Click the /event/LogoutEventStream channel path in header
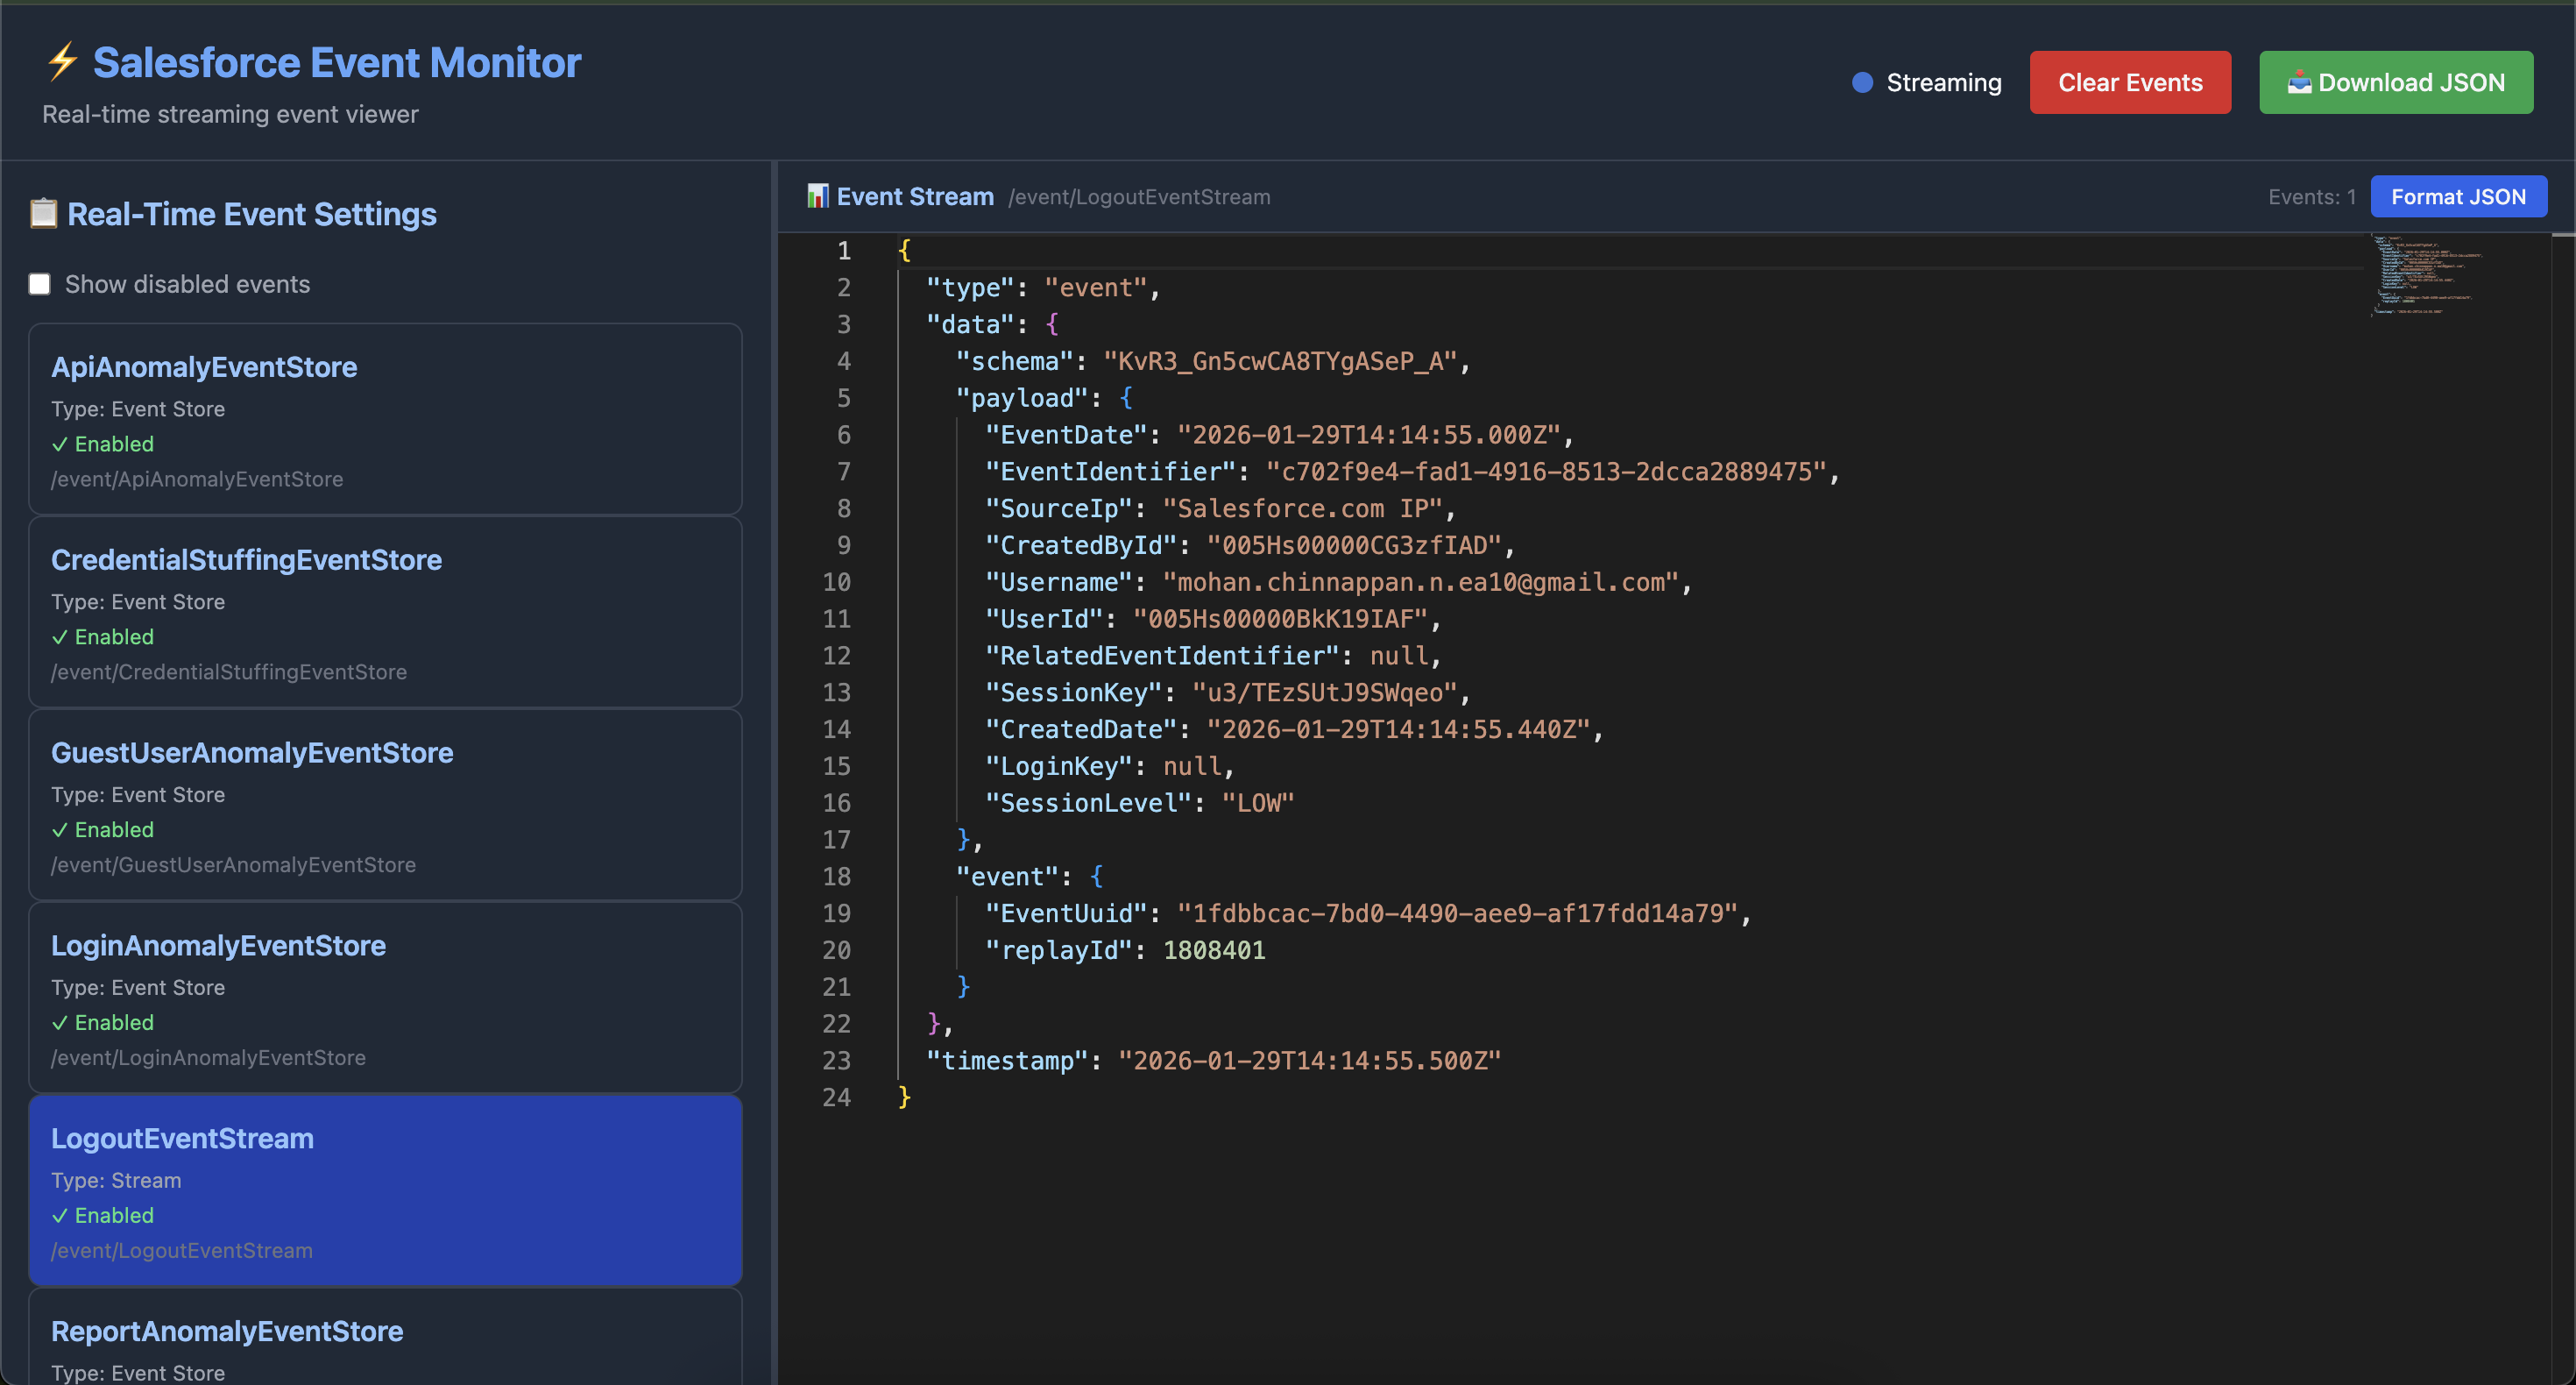Screen dimensions: 2576x1385 point(1139,197)
